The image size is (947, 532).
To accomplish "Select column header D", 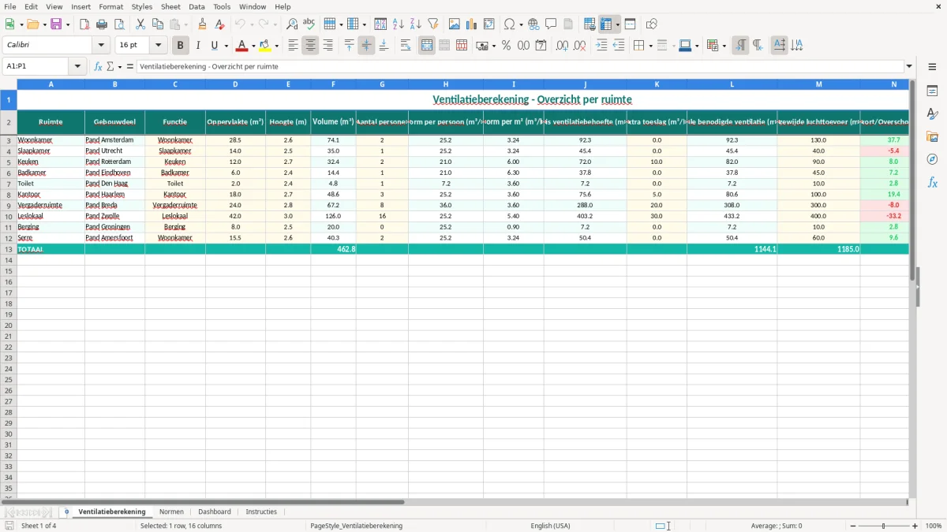I will [x=235, y=84].
